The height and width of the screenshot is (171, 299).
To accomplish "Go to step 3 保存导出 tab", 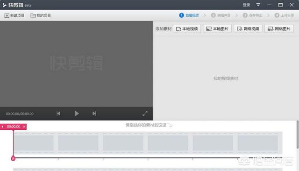I will point(252,15).
